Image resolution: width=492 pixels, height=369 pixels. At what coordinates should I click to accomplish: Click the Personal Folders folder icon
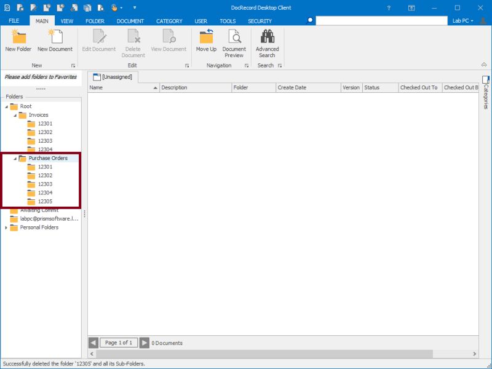[14, 228]
